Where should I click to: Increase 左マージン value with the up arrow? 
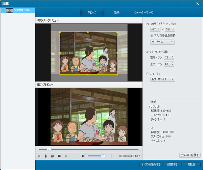[173, 56]
